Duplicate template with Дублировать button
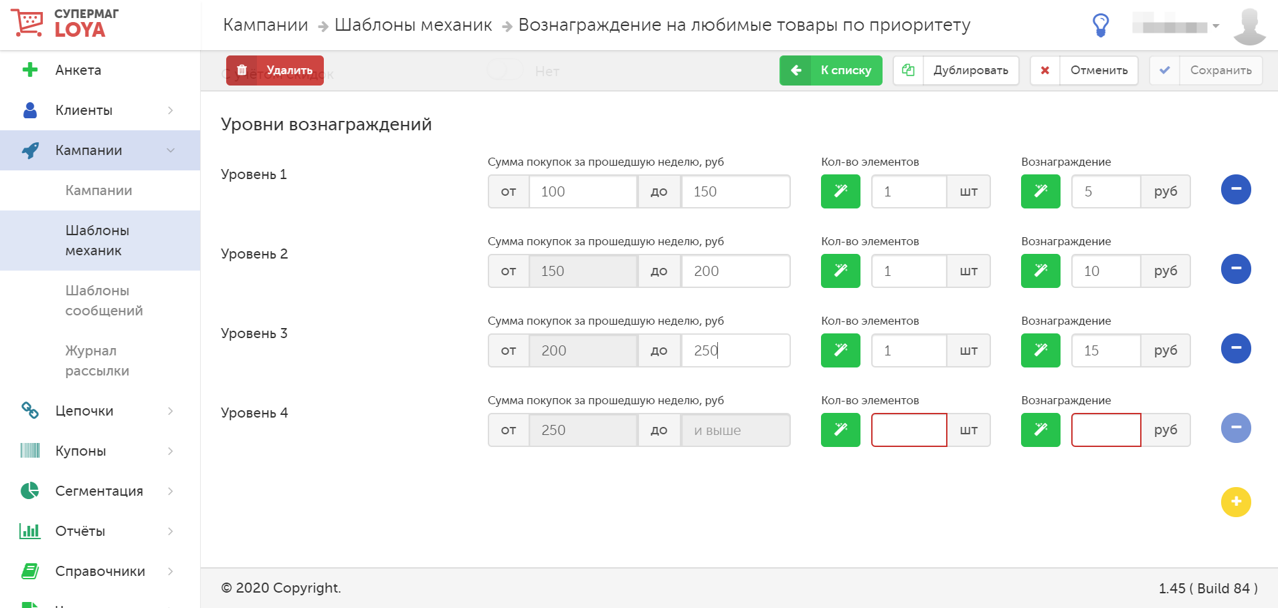Screen dimensions: 1278x608 (x=956, y=70)
